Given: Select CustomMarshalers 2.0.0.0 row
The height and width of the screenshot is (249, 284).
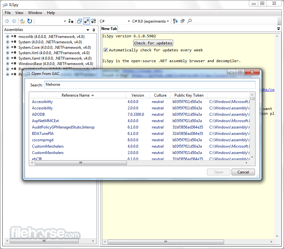Looking at the screenshot, I should pos(140,153).
